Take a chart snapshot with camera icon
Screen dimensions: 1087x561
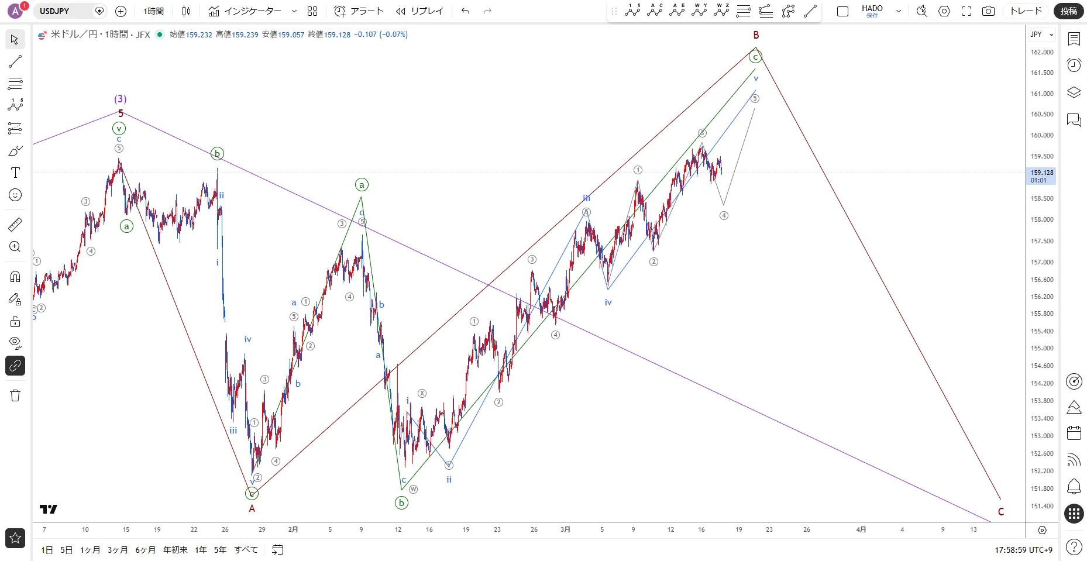tap(988, 11)
